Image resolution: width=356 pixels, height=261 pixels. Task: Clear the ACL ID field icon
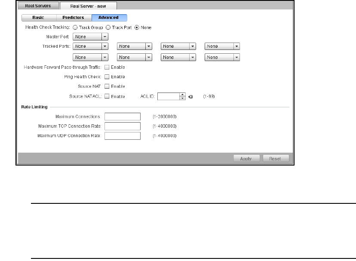(x=190, y=97)
